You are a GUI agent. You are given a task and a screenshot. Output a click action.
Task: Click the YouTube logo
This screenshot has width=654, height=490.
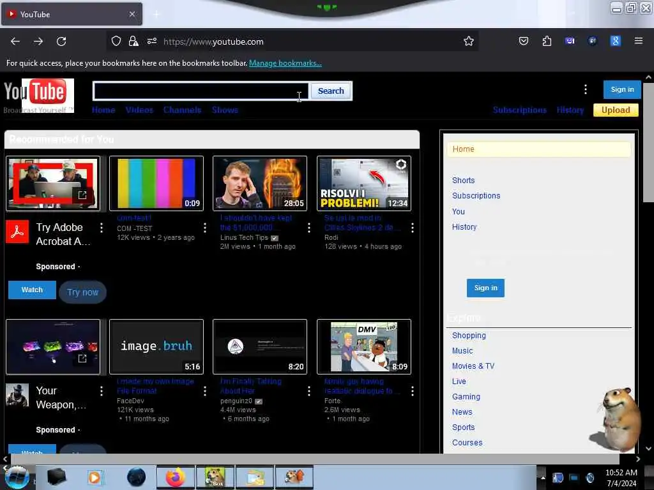point(39,96)
